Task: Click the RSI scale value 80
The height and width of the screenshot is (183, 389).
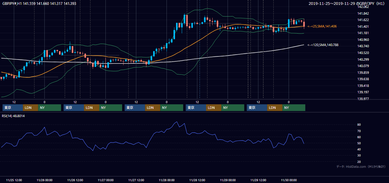Action: tap(359, 125)
